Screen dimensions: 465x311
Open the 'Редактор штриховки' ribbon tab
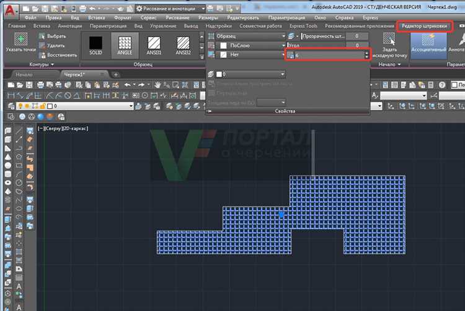coord(424,26)
